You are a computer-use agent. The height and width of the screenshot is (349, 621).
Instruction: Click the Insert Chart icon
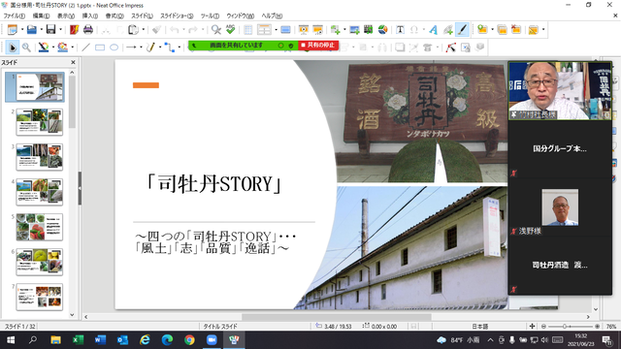pos(382,30)
